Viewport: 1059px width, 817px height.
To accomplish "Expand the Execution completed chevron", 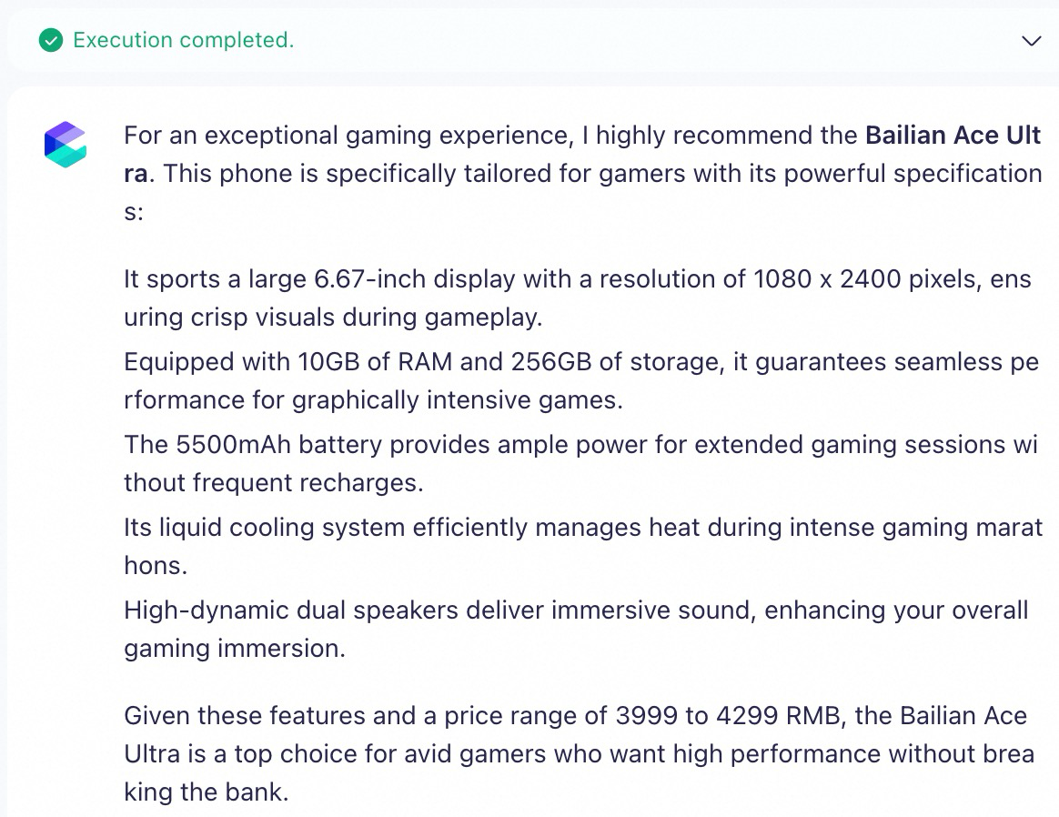I will [1032, 41].
